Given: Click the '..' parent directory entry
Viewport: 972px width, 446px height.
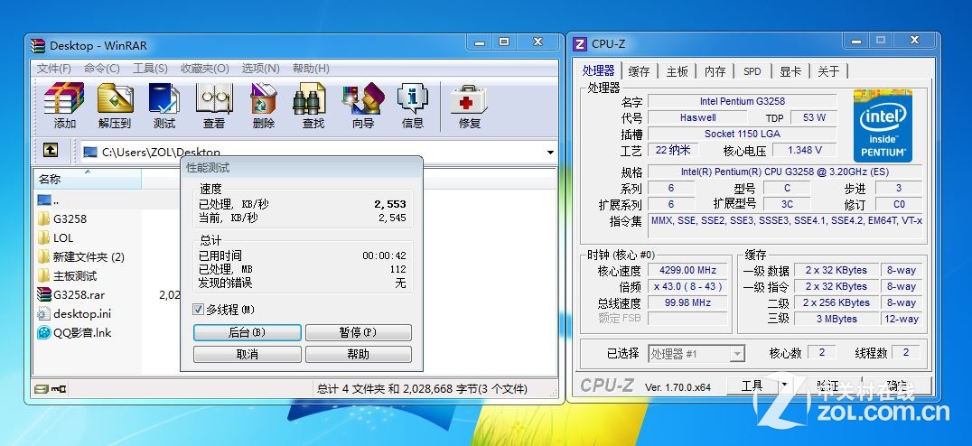Looking at the screenshot, I should [49, 200].
